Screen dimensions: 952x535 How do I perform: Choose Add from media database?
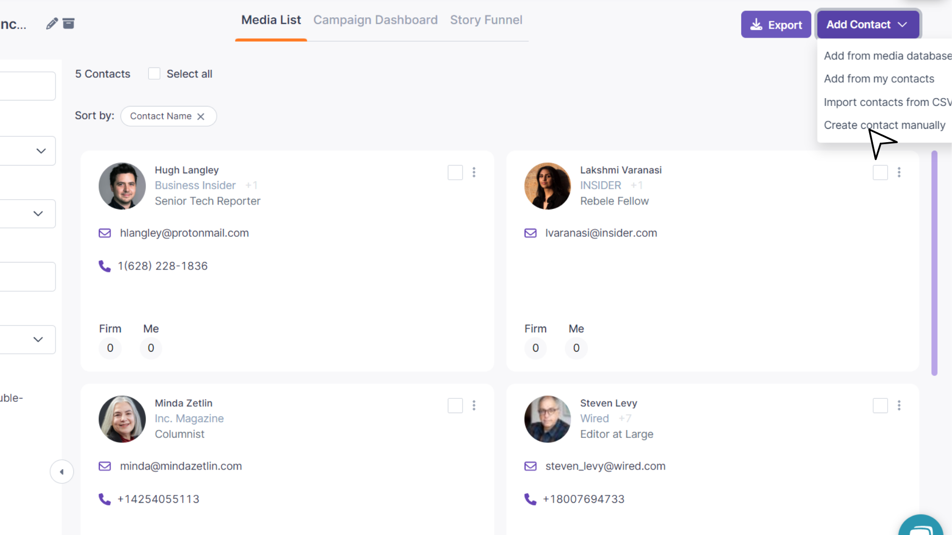click(888, 55)
